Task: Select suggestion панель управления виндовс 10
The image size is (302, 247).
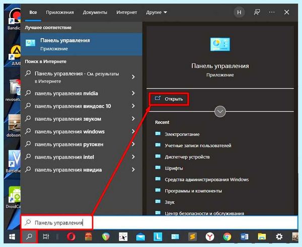Action: point(73,106)
